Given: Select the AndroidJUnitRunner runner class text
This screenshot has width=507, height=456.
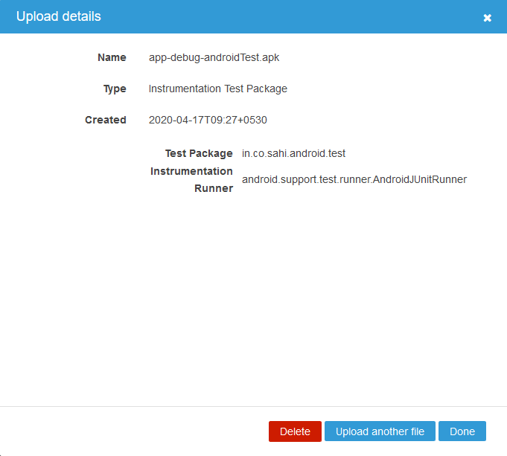Looking at the screenshot, I should pyautogui.click(x=354, y=179).
